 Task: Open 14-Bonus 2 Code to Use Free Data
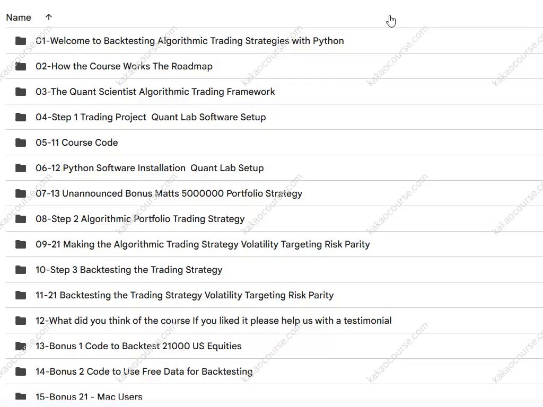pyautogui.click(x=144, y=371)
